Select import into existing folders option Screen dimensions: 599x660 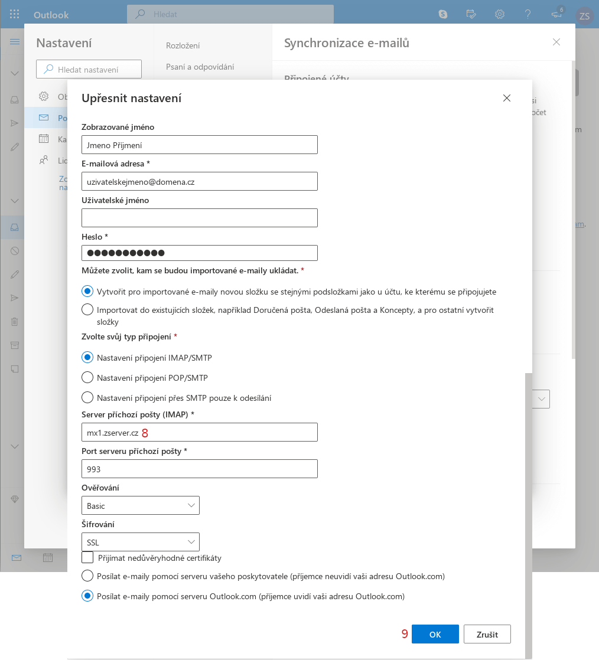point(87,310)
